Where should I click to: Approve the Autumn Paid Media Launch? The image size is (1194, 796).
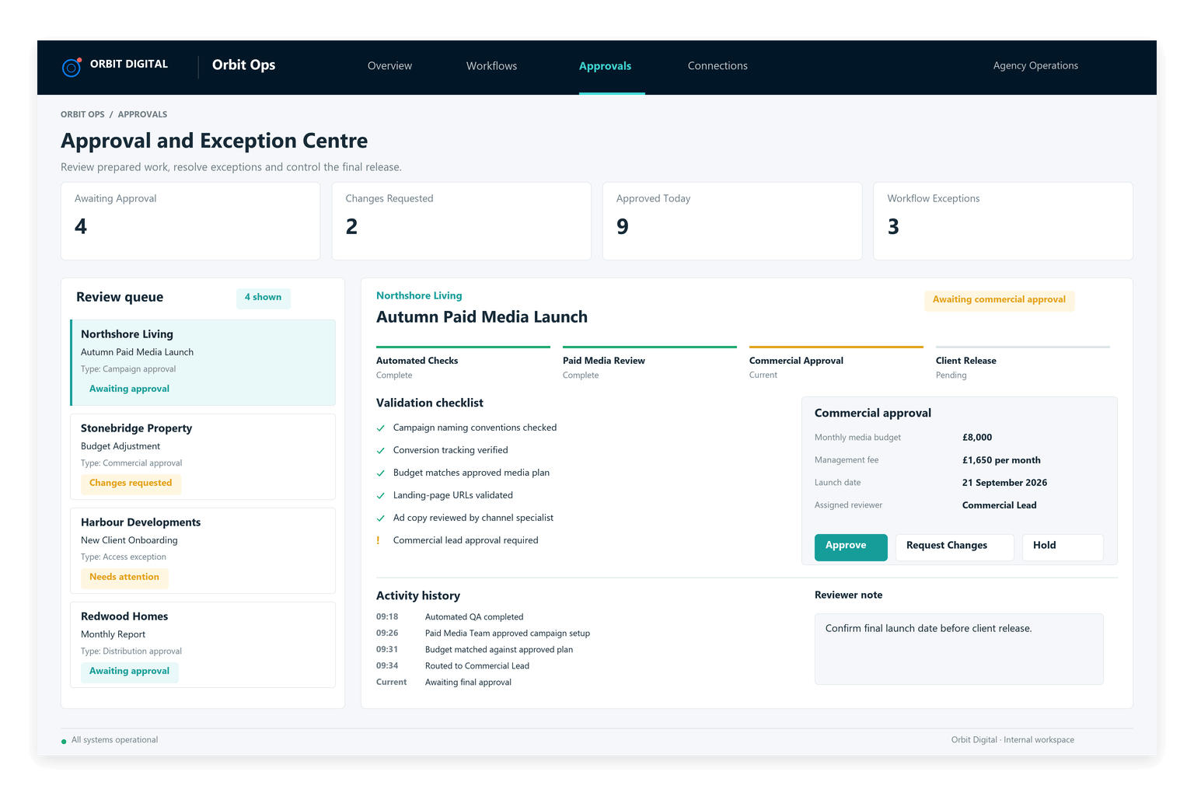850,547
